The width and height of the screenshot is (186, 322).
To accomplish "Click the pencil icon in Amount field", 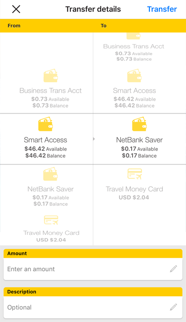I will [x=174, y=269].
